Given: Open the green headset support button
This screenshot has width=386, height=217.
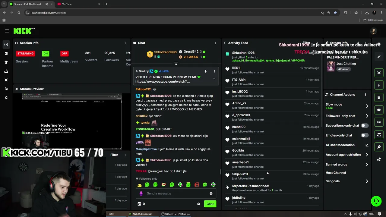Looking at the screenshot, I should coord(376,201).
